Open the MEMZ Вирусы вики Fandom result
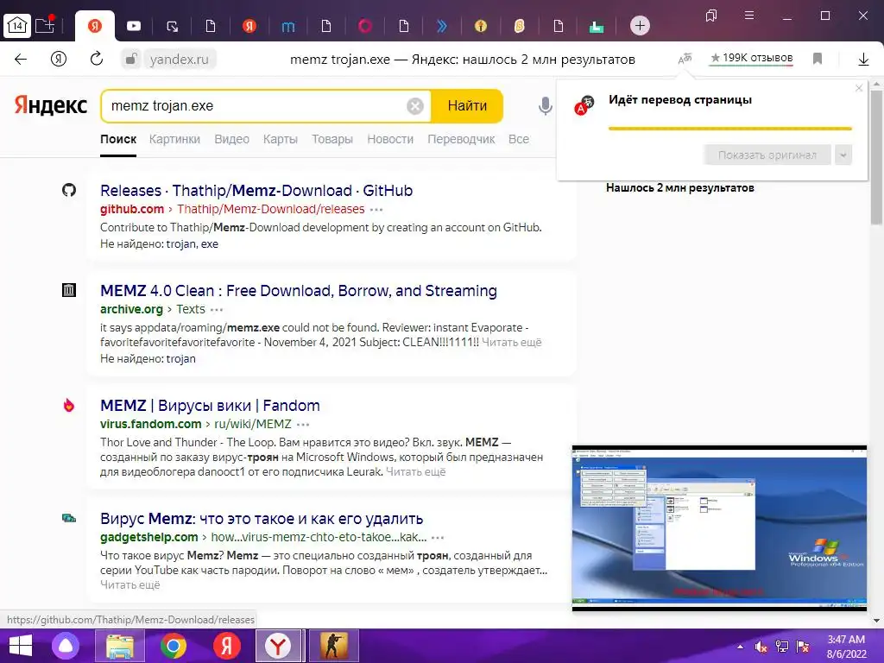Screen dimensions: 884x663 [x=210, y=406]
